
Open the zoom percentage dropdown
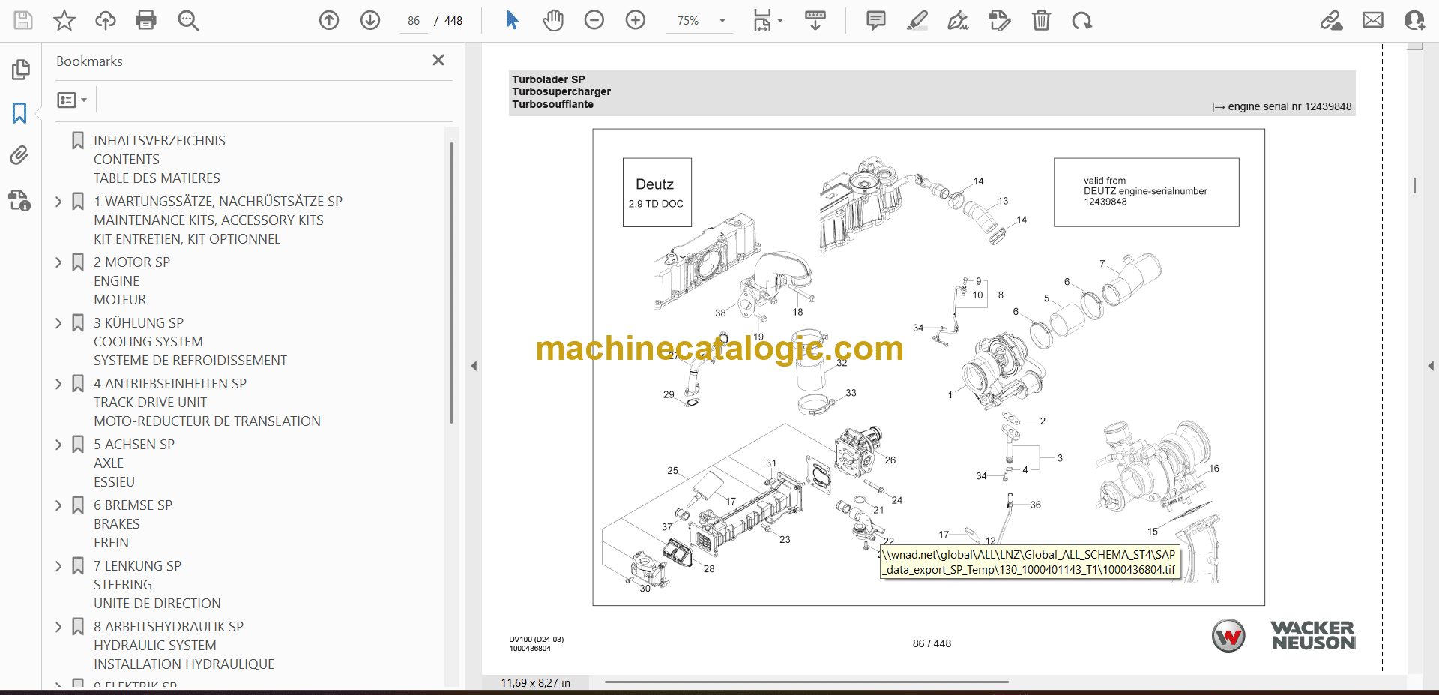coord(722,21)
